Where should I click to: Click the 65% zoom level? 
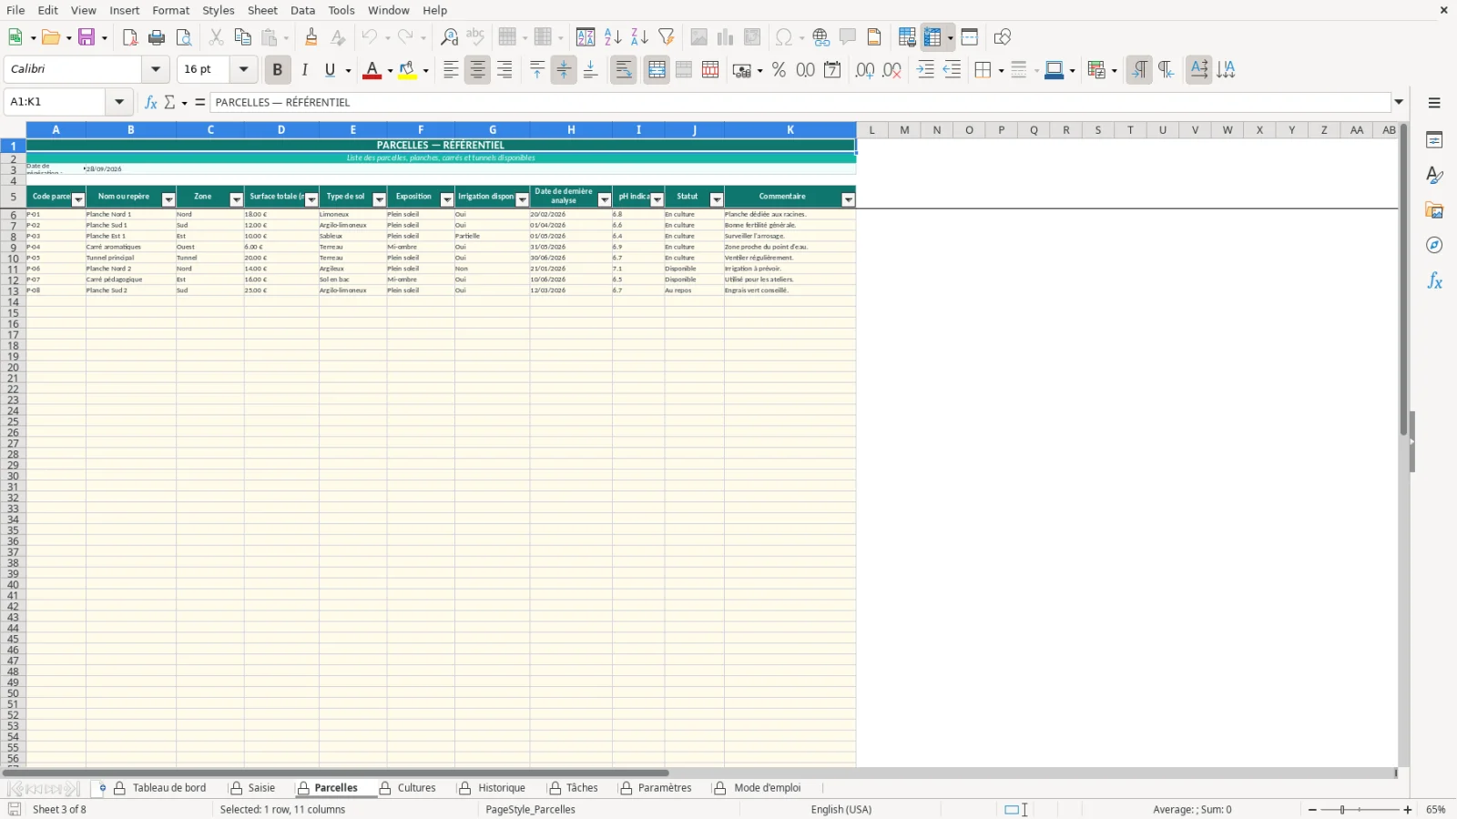(1436, 810)
